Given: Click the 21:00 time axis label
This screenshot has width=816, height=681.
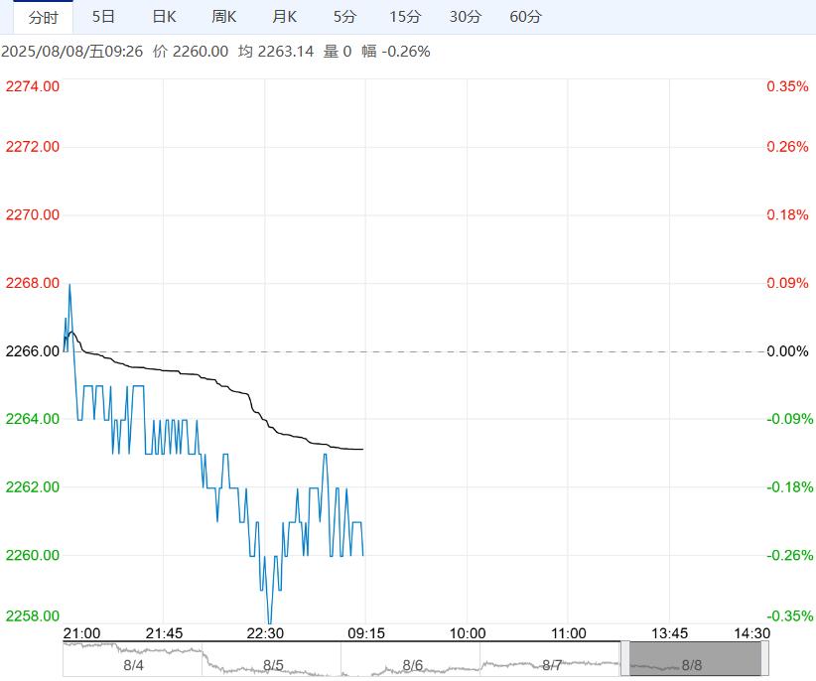Looking at the screenshot, I should (81, 633).
